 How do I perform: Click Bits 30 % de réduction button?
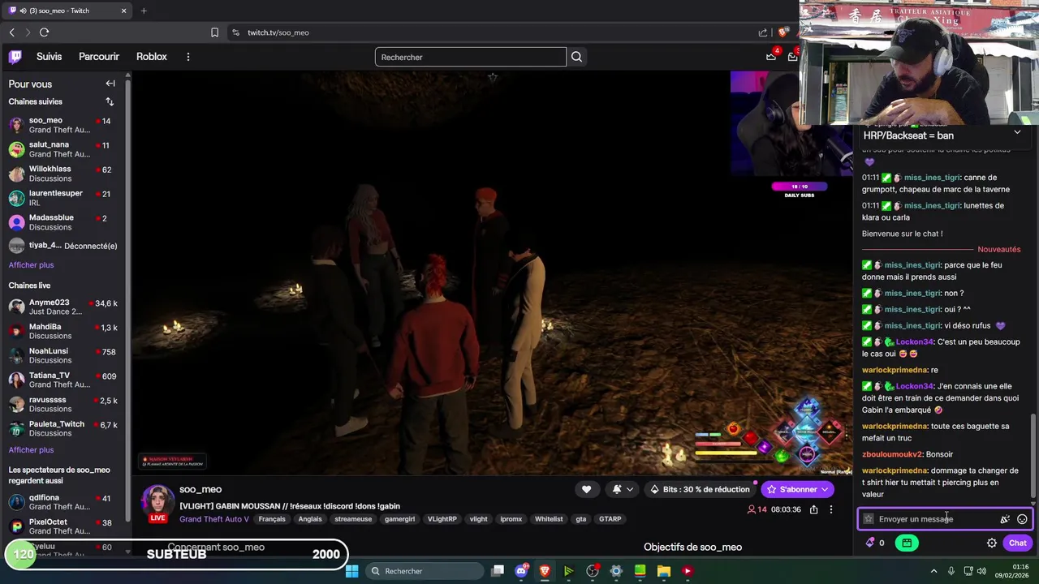point(700,489)
